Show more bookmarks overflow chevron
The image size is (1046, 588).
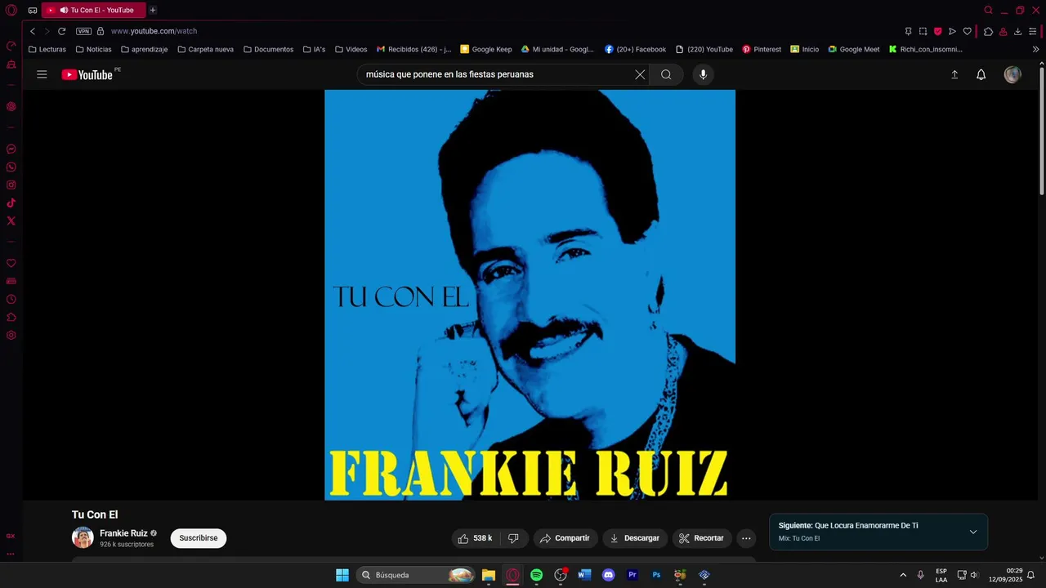[x=1035, y=49]
